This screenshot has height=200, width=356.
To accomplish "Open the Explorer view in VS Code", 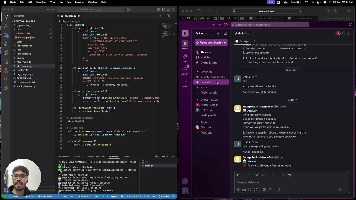I will coord(6,17).
